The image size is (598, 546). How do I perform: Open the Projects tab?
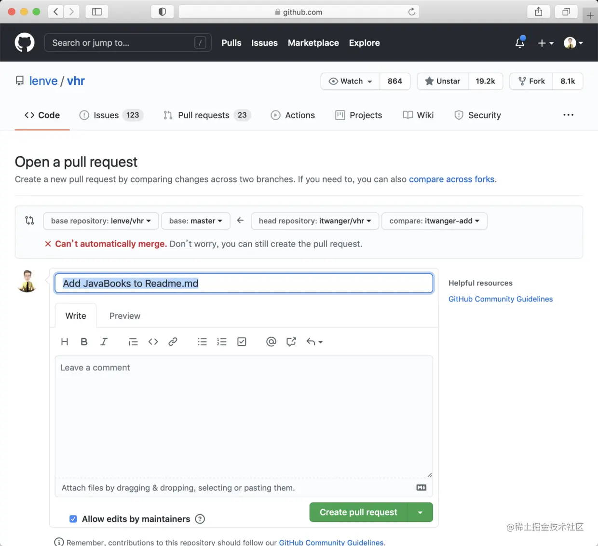[x=359, y=115]
